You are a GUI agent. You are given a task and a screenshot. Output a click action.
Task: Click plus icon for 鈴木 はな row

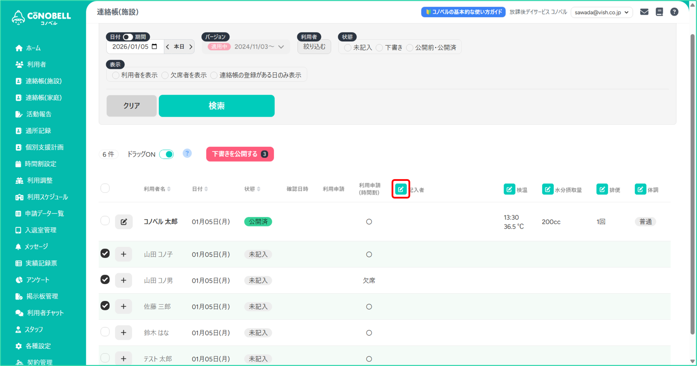(x=124, y=332)
